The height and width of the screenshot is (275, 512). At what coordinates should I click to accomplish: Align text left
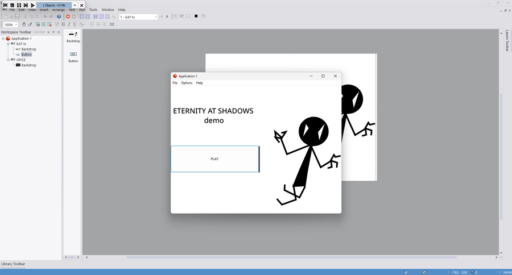tap(92, 24)
